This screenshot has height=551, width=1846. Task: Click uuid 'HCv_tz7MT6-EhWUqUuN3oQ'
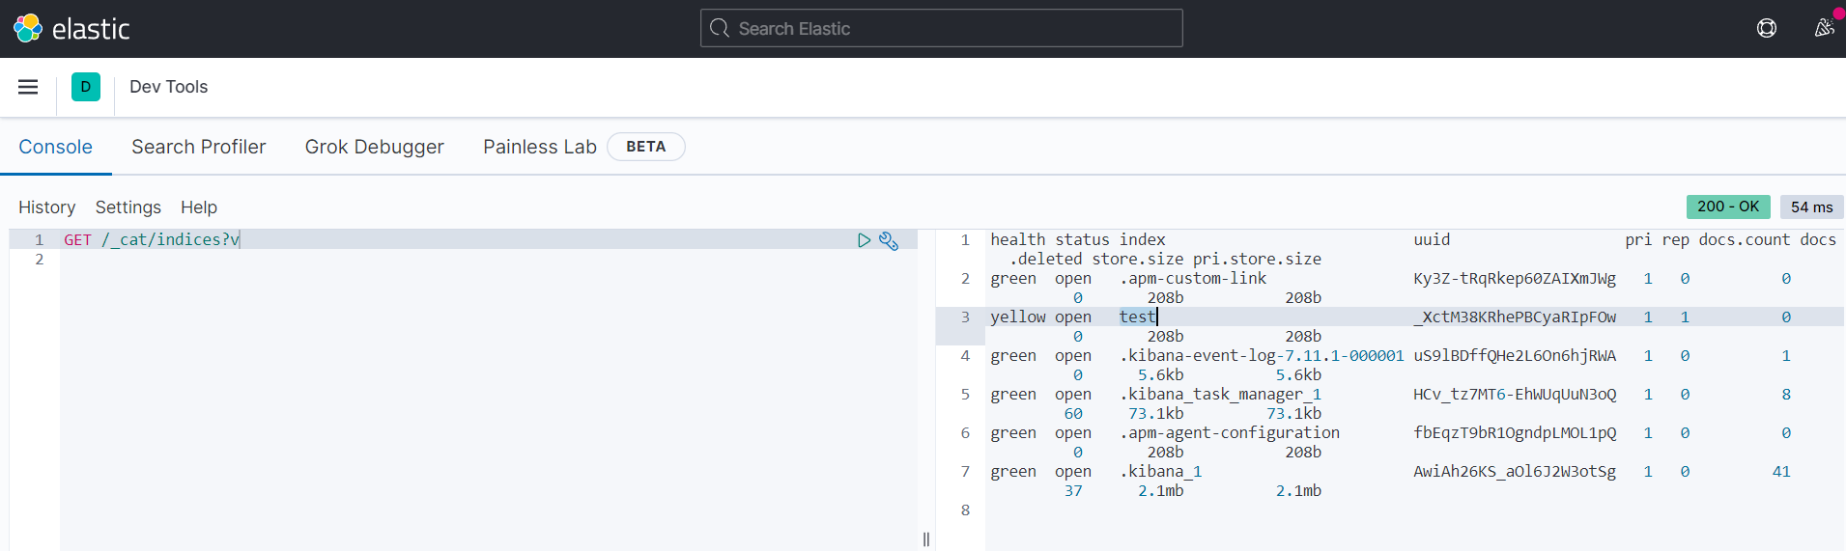point(1515,394)
